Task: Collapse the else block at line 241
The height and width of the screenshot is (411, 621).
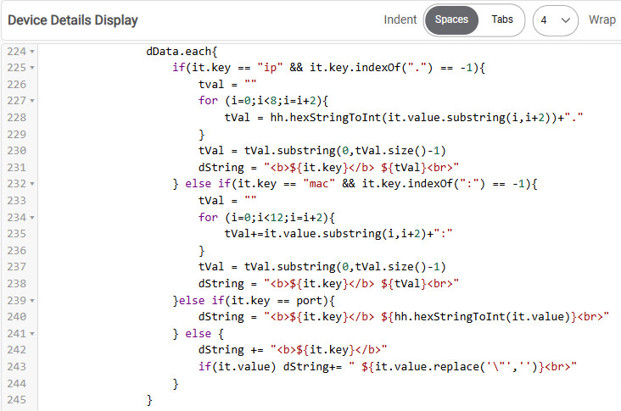Action: tap(32, 333)
